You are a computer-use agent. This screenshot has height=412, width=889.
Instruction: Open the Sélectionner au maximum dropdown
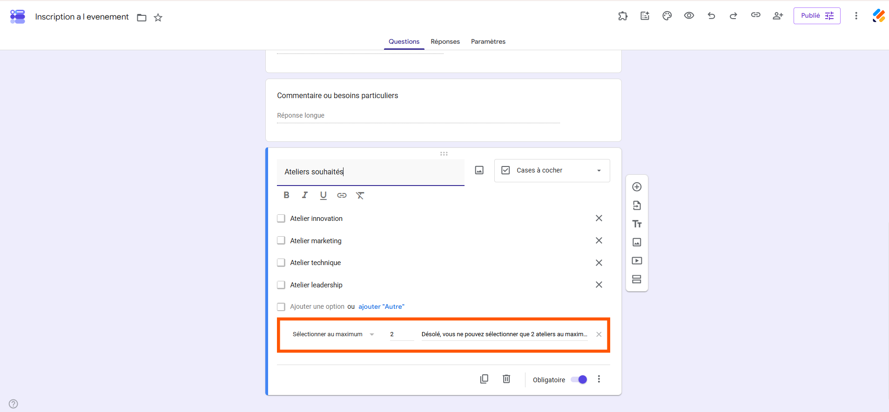333,334
